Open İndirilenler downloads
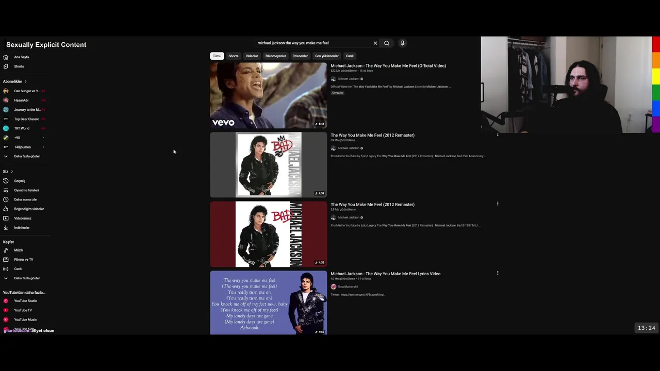This screenshot has width=660, height=371. (x=22, y=227)
